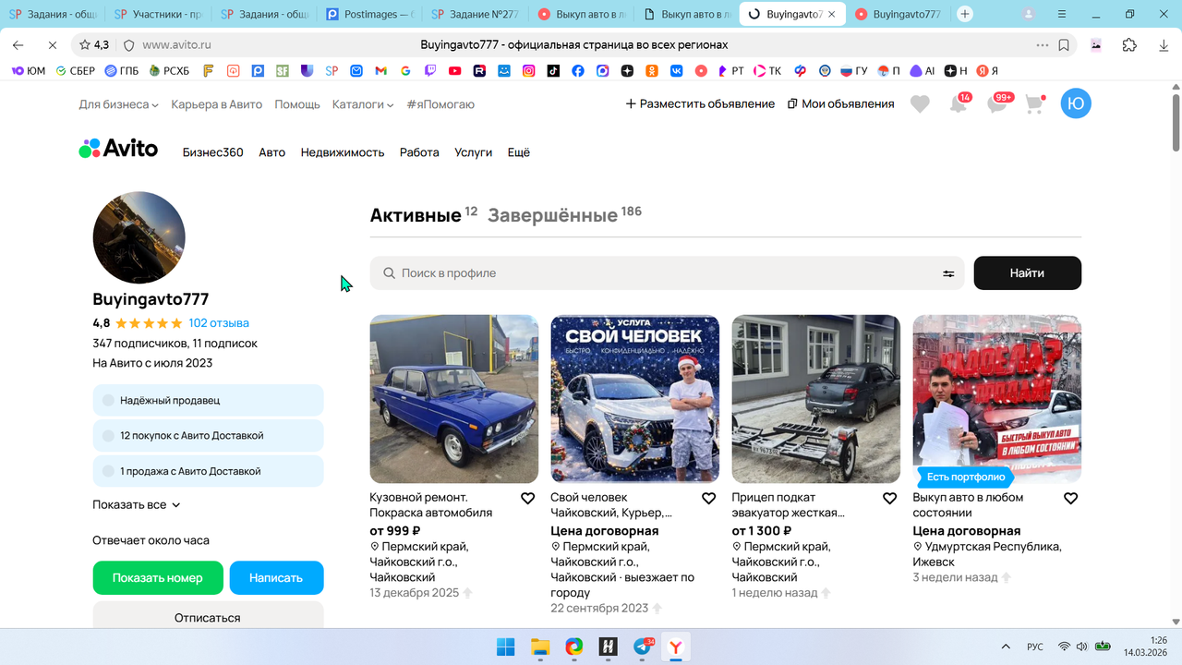This screenshot has width=1182, height=665.
Task: Open Недвижимость category
Action: click(x=343, y=152)
